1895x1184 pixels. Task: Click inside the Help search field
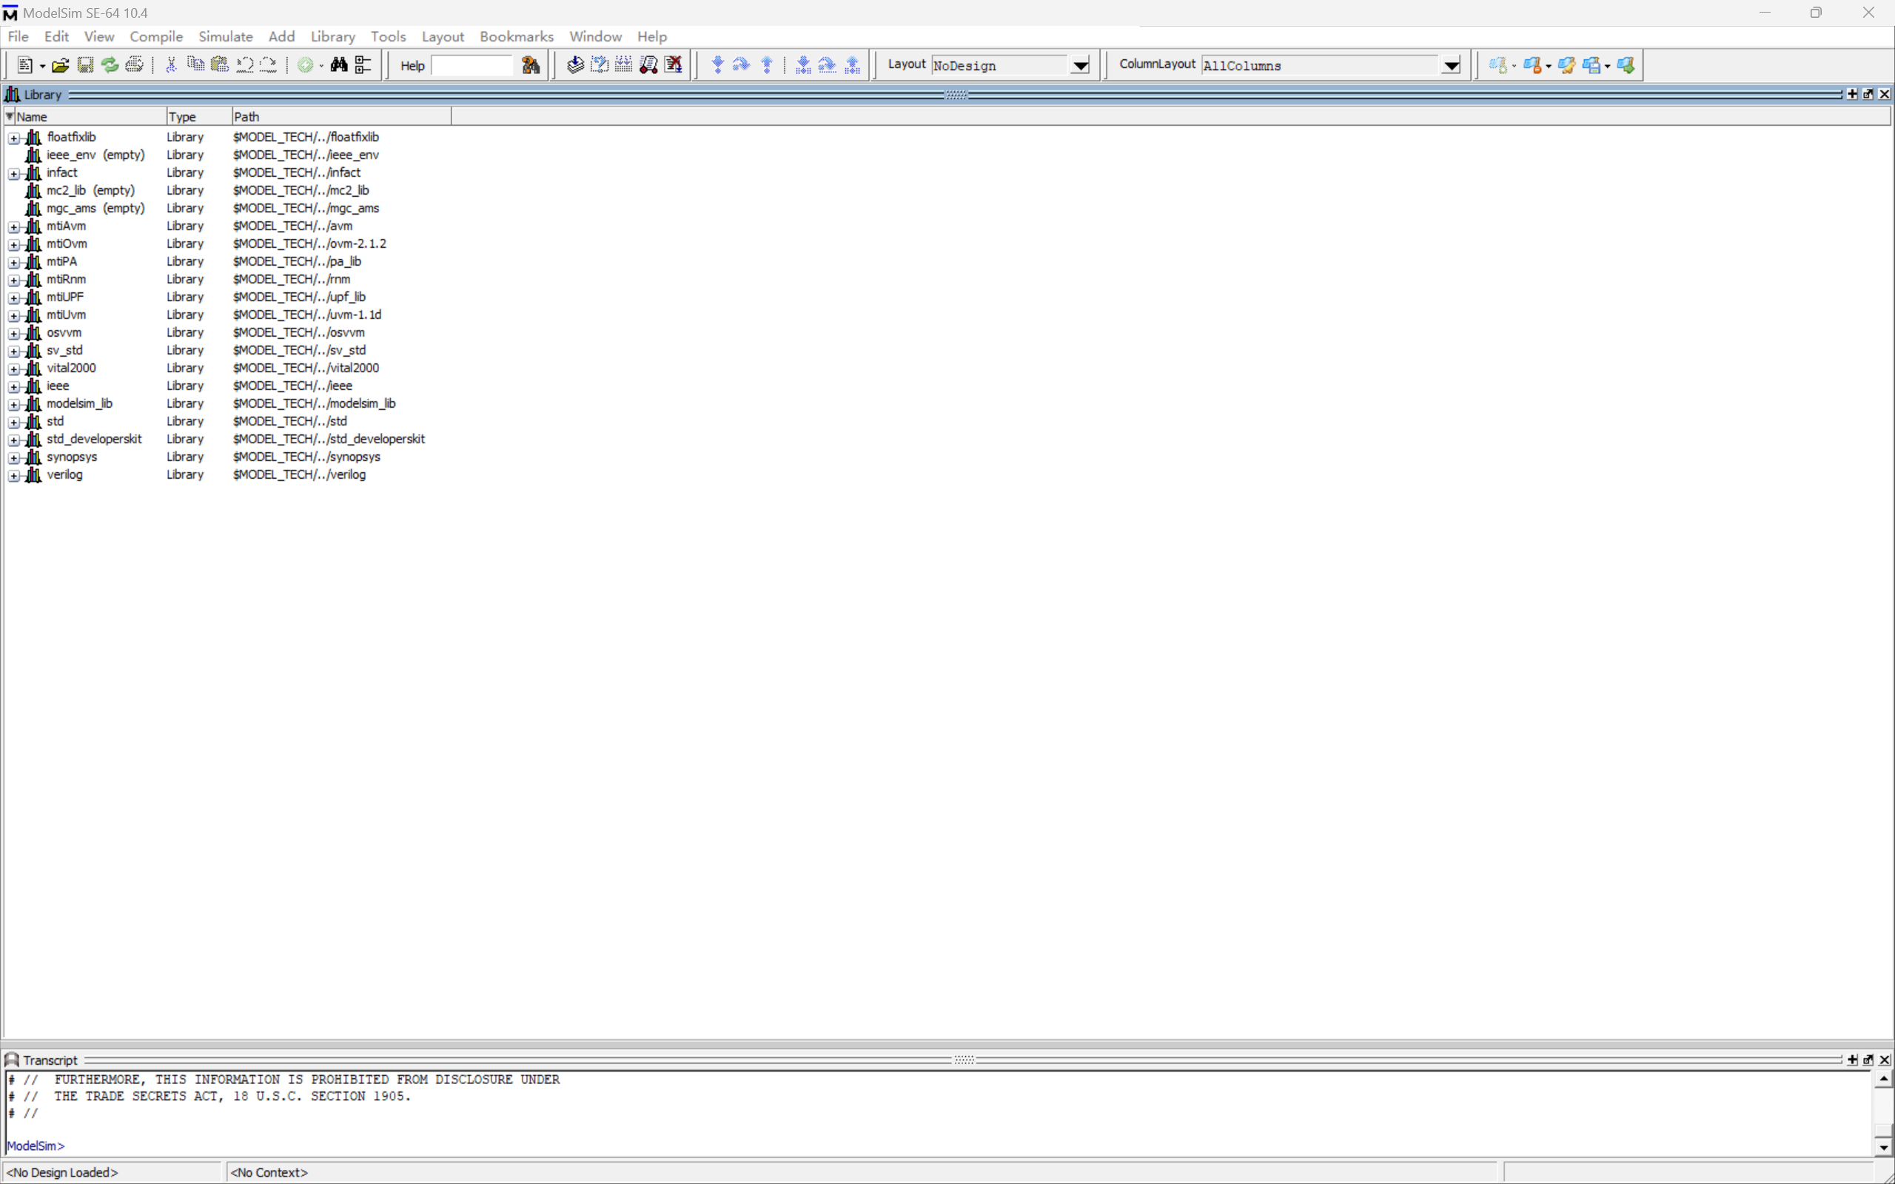click(471, 65)
